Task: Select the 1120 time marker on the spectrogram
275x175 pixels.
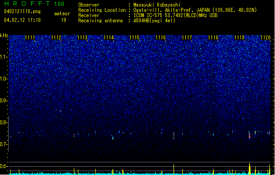Action: point(265,38)
